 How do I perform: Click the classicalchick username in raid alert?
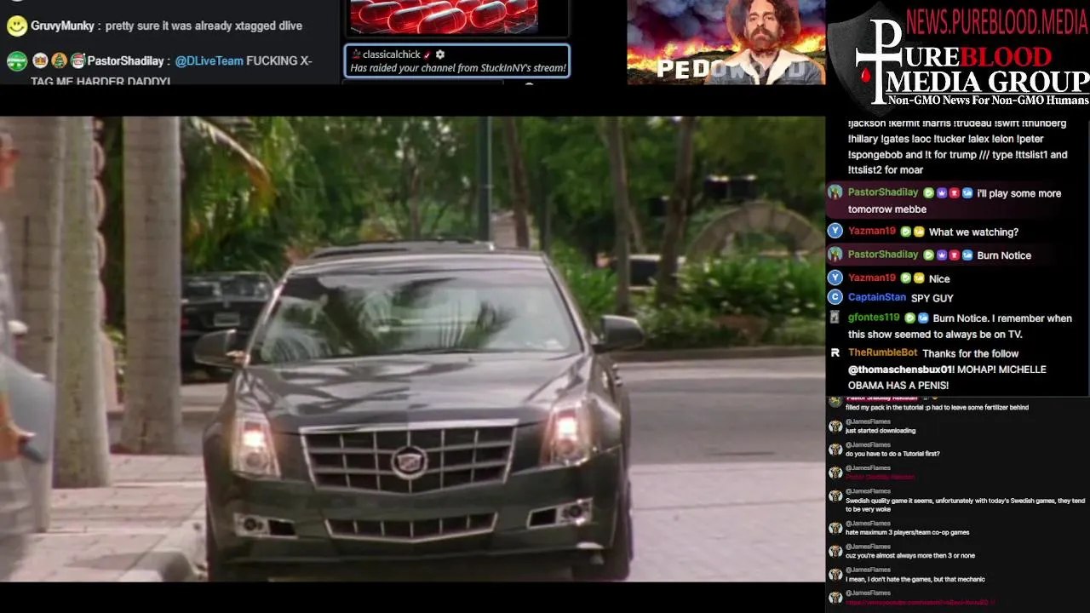pyautogui.click(x=391, y=54)
